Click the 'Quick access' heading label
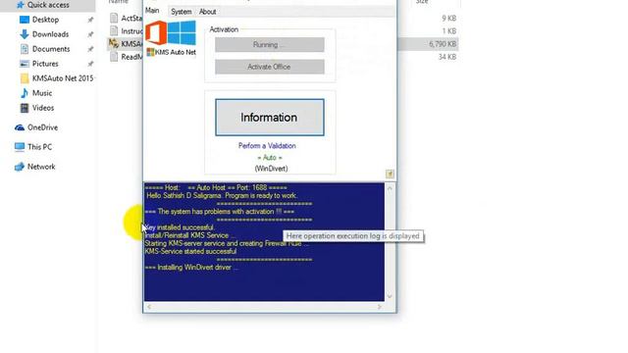This screenshot has height=353, width=628. pos(48,5)
